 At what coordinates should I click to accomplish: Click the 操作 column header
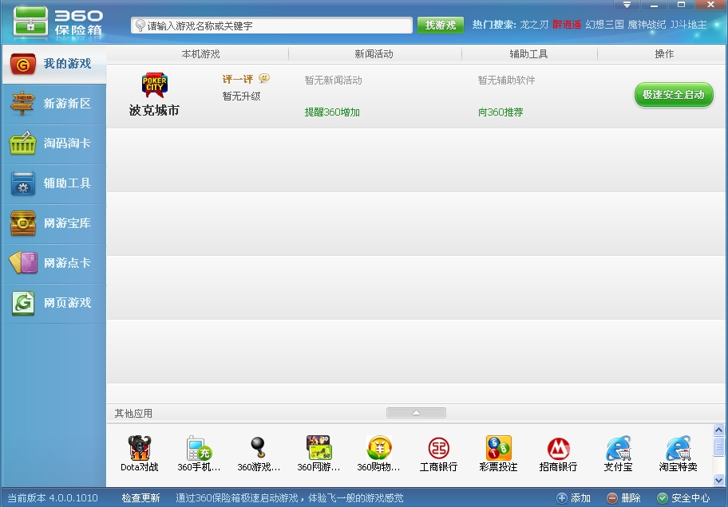tap(664, 54)
